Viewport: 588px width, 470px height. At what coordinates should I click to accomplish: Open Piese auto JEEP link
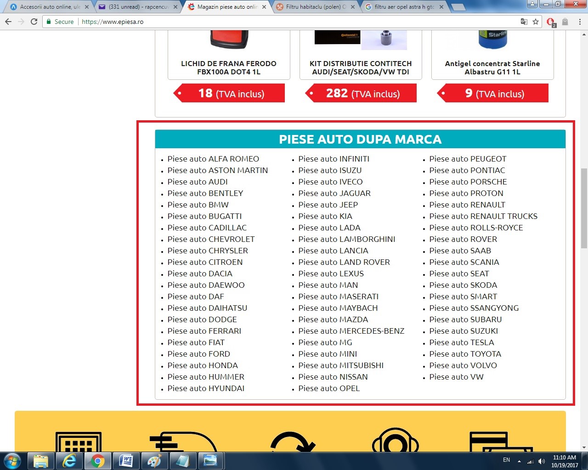(x=328, y=205)
